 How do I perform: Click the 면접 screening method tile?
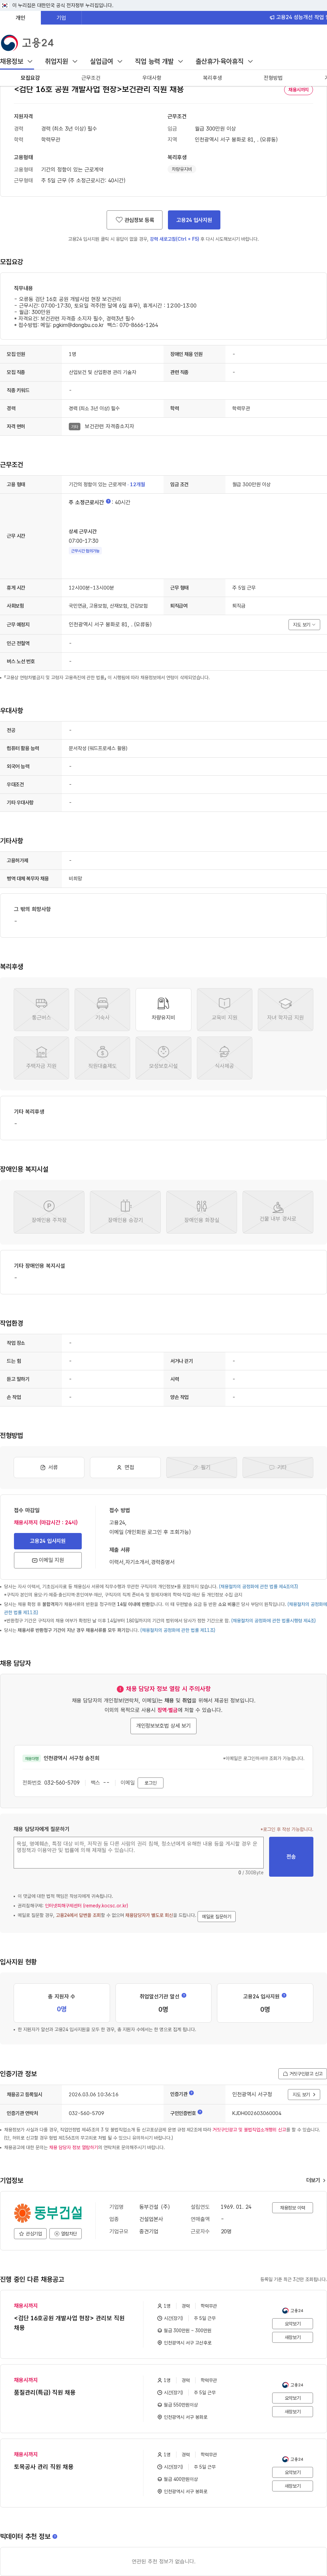(x=125, y=1467)
